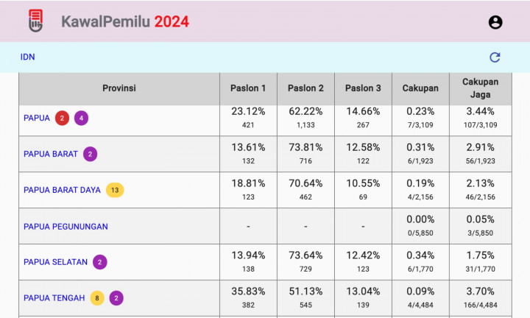Open the PAPUA BARAT province link
Screen dimensions: 530x318
click(50, 154)
